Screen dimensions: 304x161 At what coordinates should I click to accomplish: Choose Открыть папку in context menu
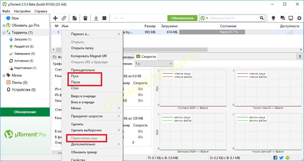92,48
